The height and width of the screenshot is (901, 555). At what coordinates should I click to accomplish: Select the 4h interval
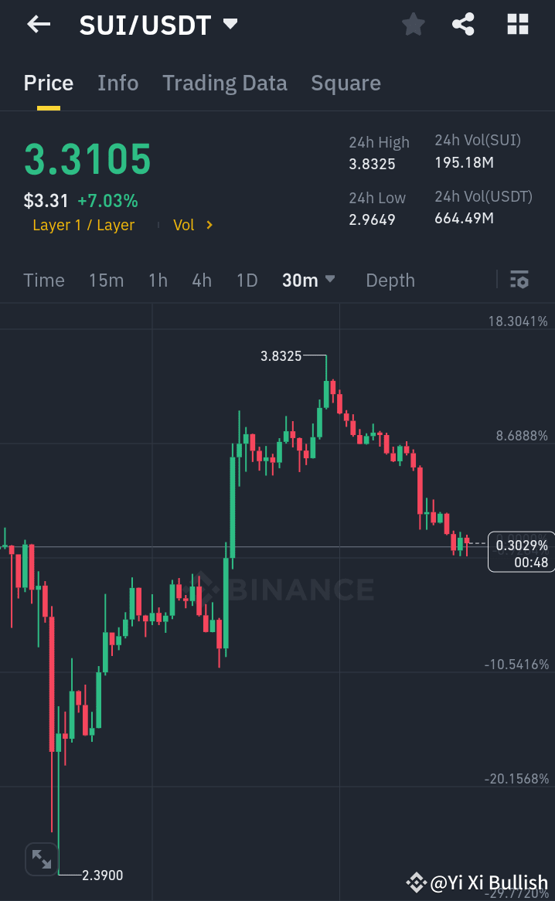[202, 280]
